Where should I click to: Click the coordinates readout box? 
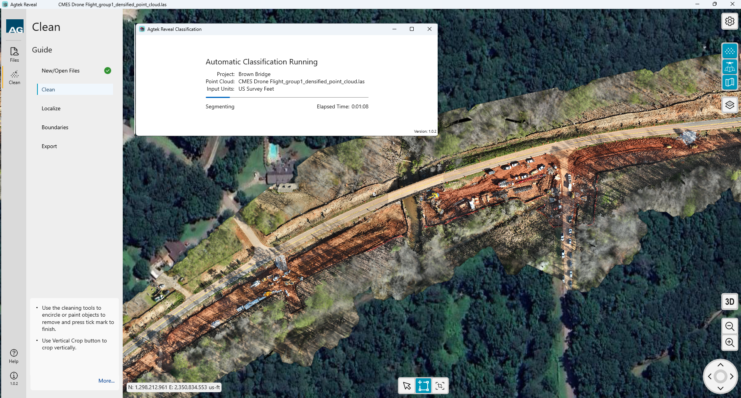tap(174, 387)
